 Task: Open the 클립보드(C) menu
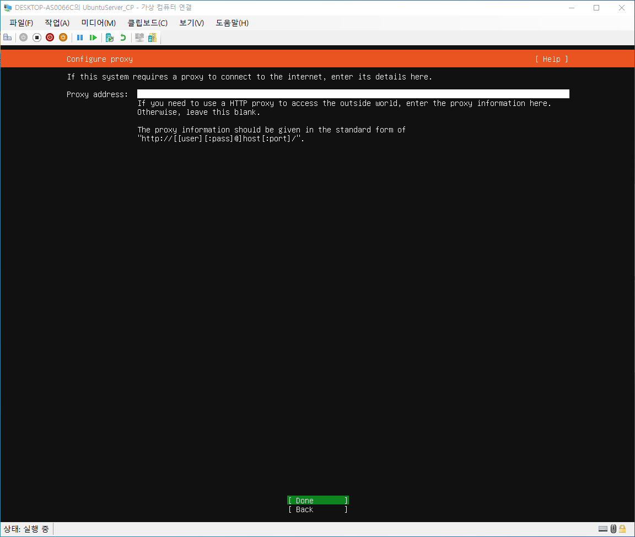[147, 23]
